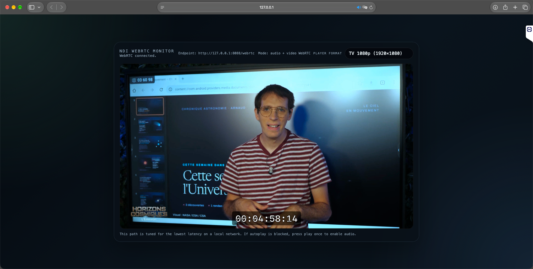Open a new tab
This screenshot has height=269, width=533.
click(515, 7)
